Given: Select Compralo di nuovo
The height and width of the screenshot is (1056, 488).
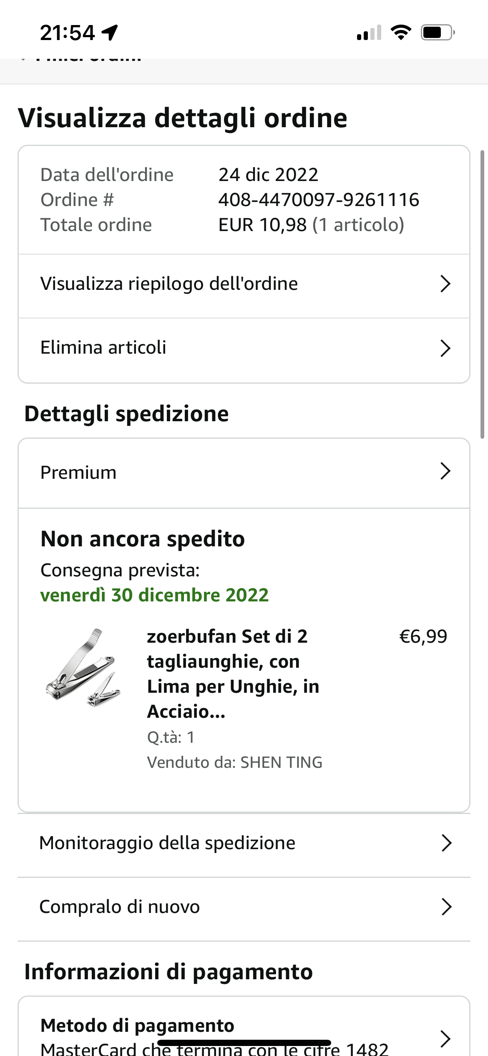Looking at the screenshot, I should (x=119, y=907).
